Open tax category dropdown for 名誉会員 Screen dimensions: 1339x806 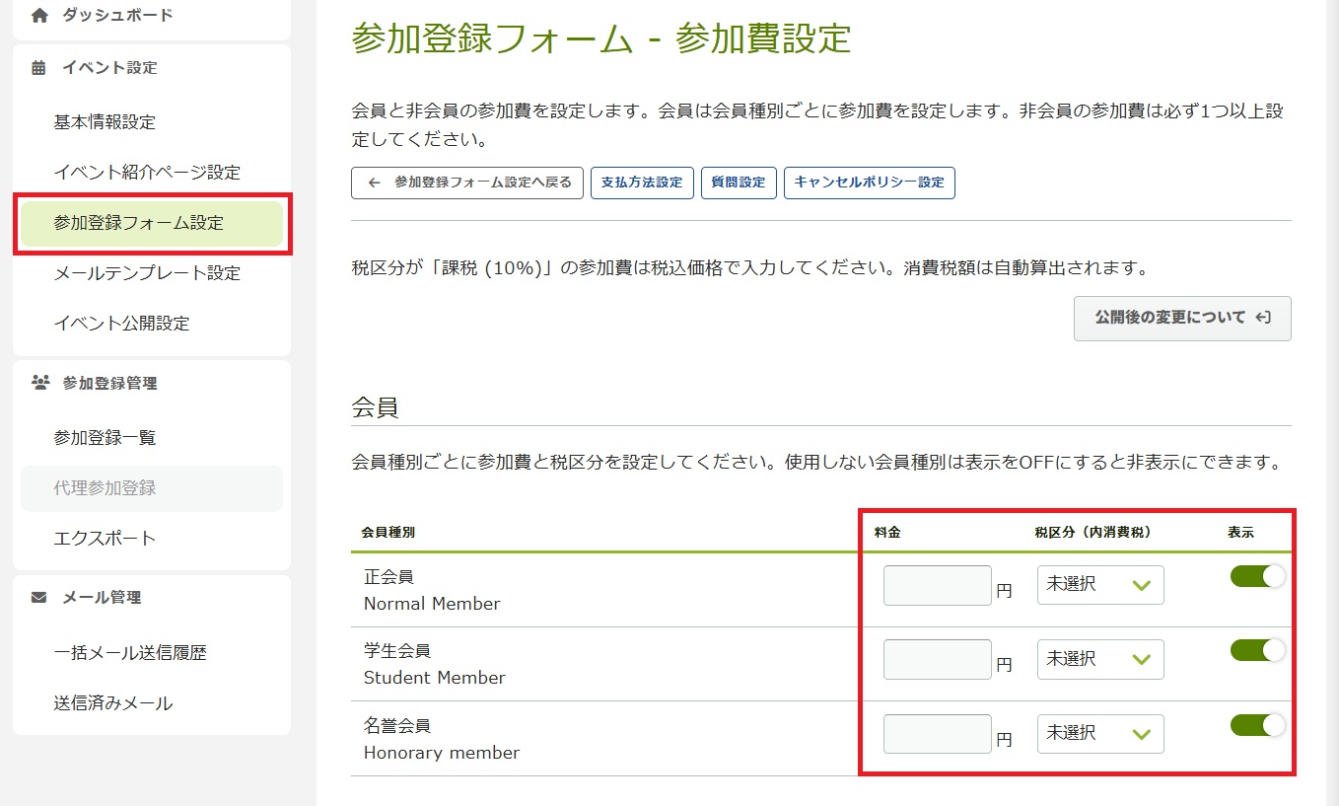coord(1099,734)
